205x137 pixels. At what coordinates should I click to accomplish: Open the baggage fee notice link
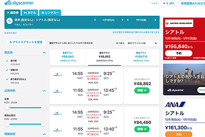click(x=136, y=32)
